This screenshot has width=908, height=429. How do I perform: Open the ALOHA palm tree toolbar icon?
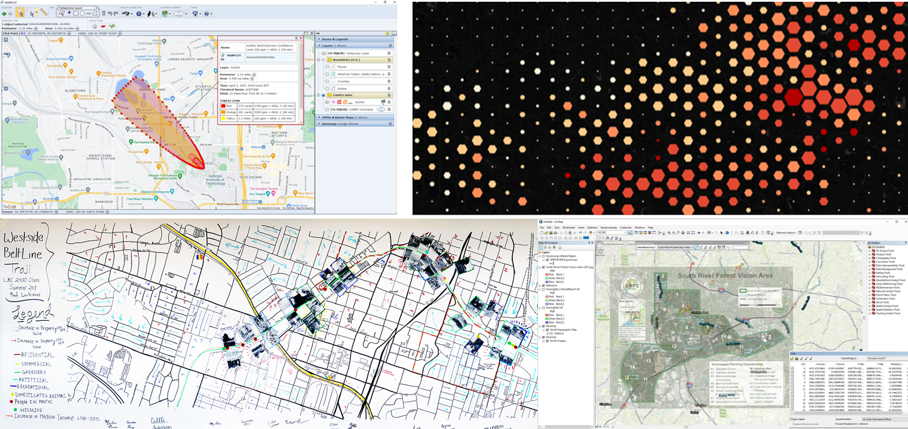pos(165,13)
